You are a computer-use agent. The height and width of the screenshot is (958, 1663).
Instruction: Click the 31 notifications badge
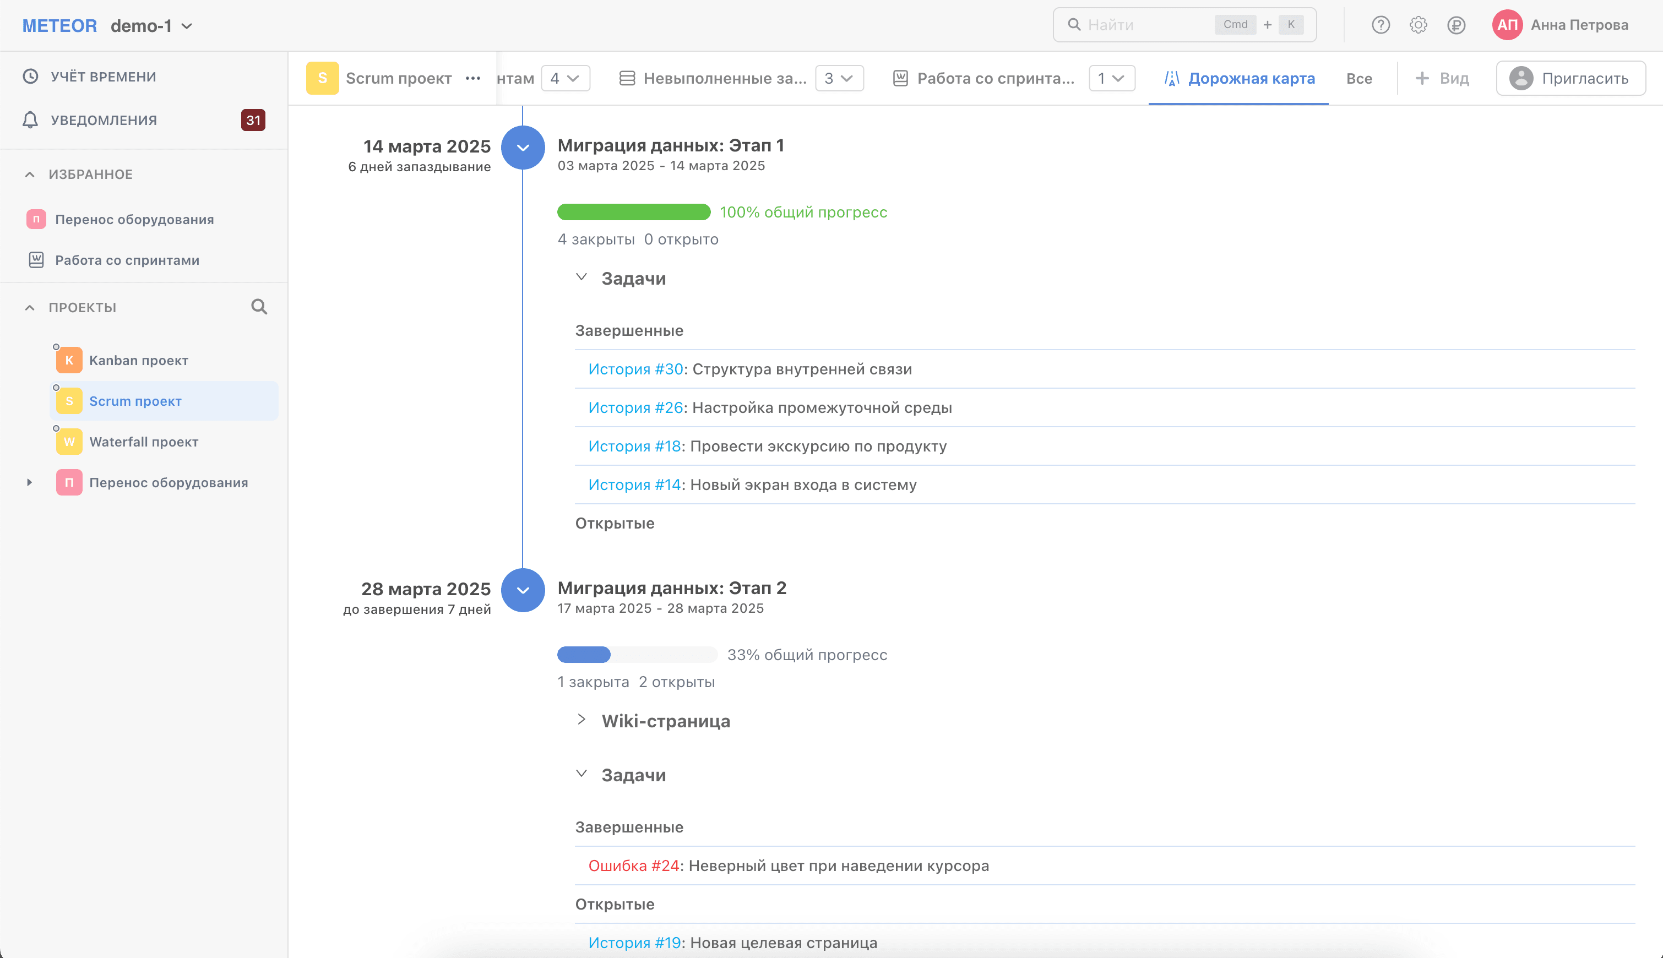(253, 120)
